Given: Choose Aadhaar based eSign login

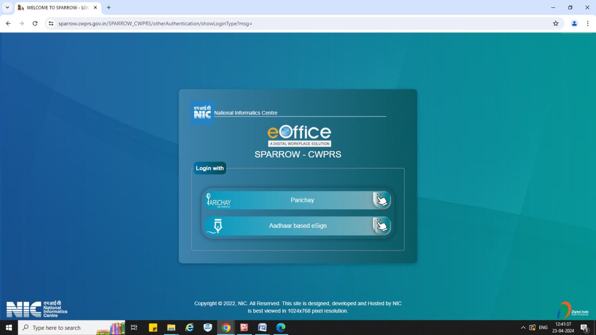Looking at the screenshot, I should click(x=298, y=226).
